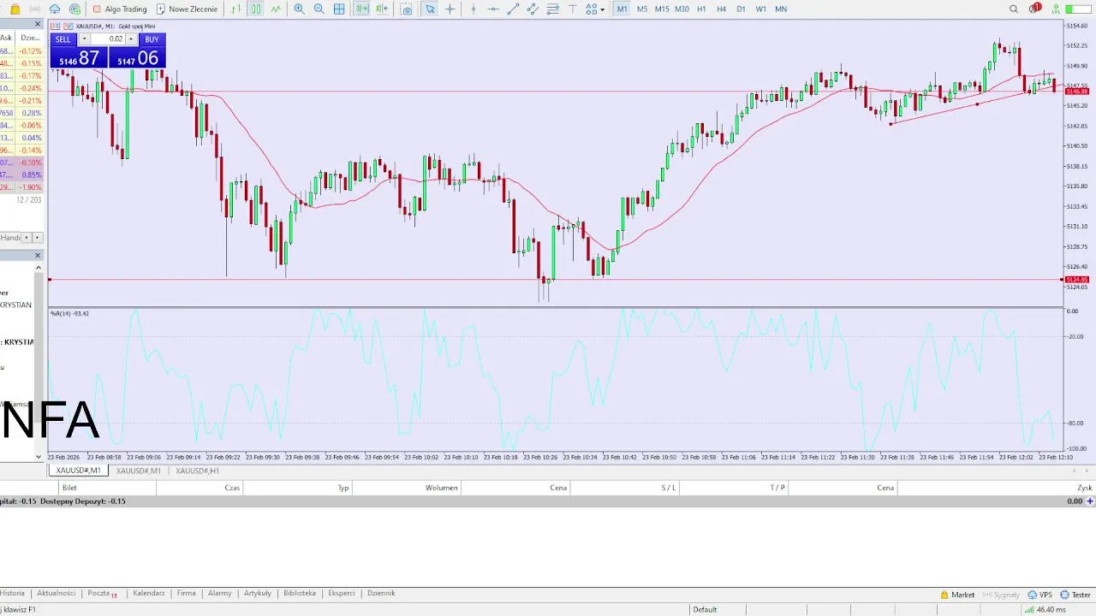This screenshot has width=1096, height=616.
Task: Select H1 timeframe
Action: (x=701, y=9)
